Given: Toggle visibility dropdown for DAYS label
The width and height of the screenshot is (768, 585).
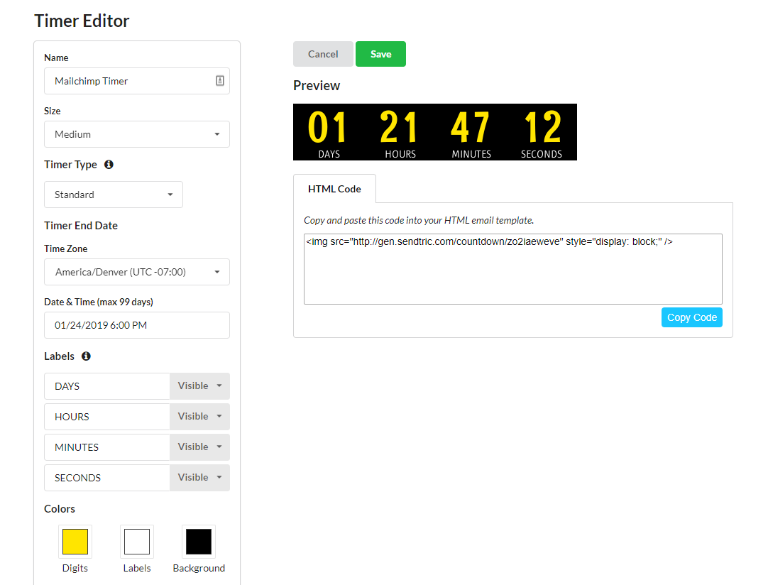Looking at the screenshot, I should tap(199, 386).
